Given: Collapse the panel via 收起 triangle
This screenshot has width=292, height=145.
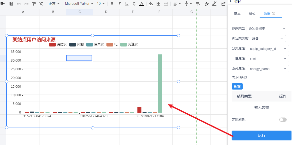Looking at the screenshot, I should tap(231, 2).
